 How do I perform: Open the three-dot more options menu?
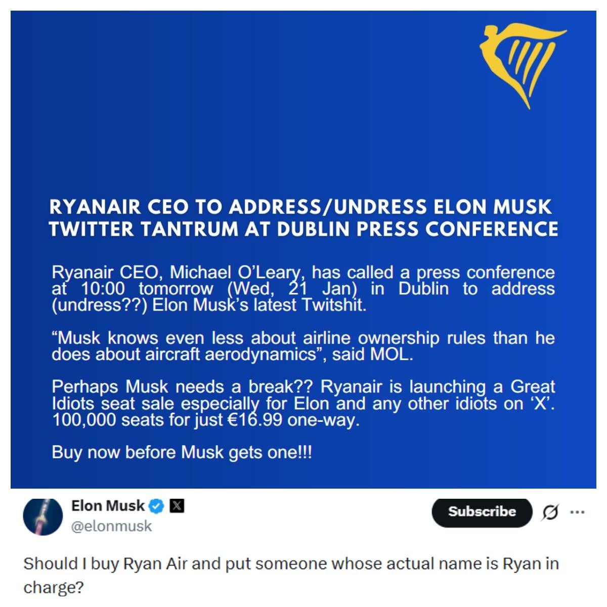(x=577, y=512)
